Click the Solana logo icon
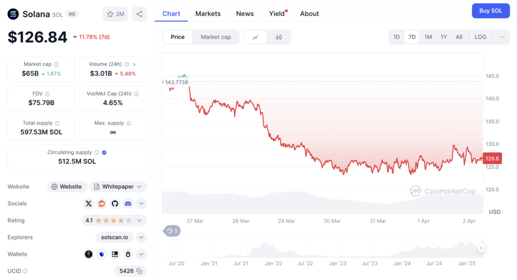 point(13,14)
